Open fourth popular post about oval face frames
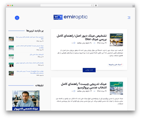The height and width of the screenshot is (119, 141). (30, 63)
